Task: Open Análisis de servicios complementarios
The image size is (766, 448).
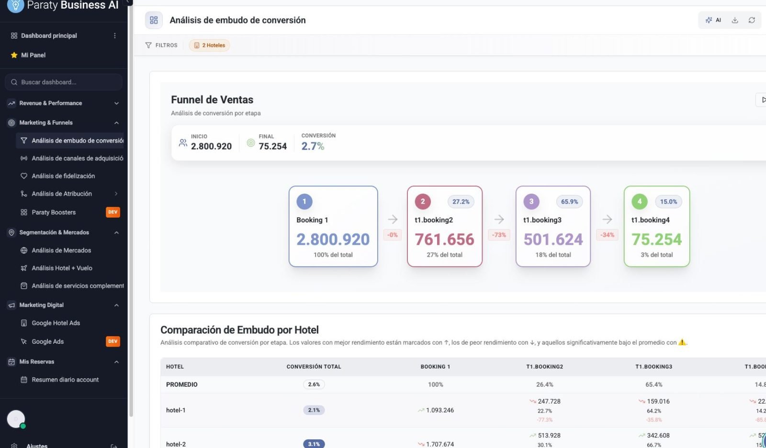Action: pos(69,286)
